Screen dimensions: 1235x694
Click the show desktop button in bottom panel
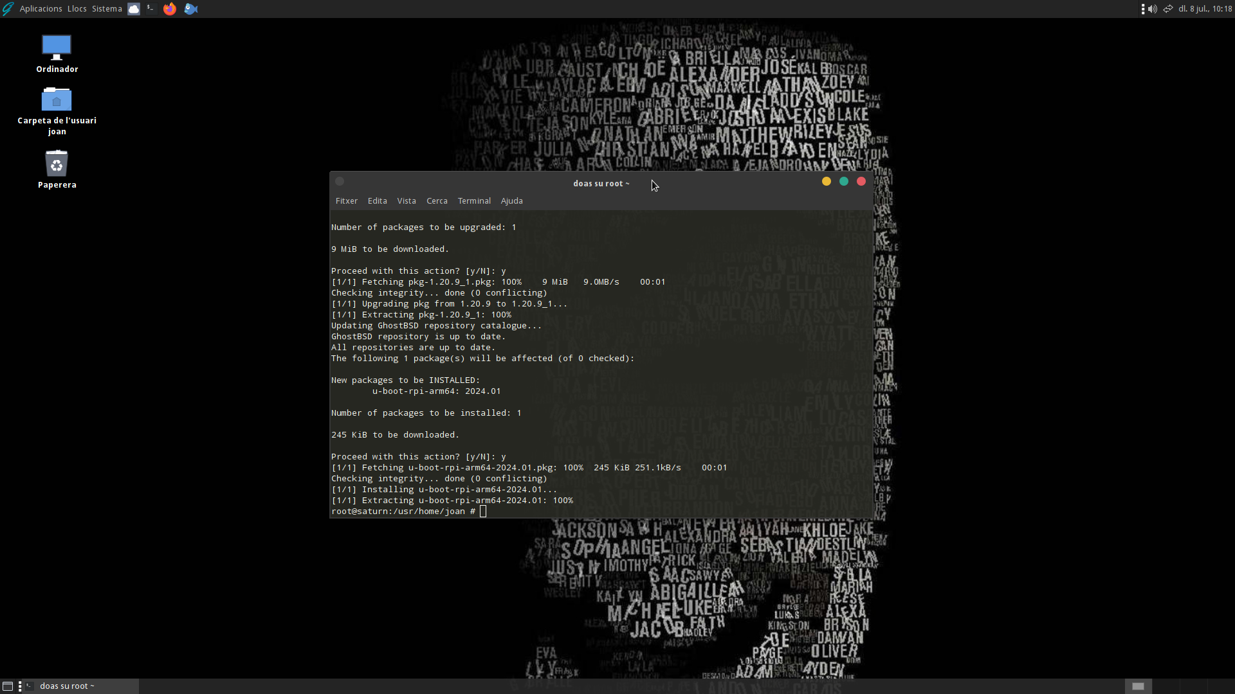click(x=8, y=686)
